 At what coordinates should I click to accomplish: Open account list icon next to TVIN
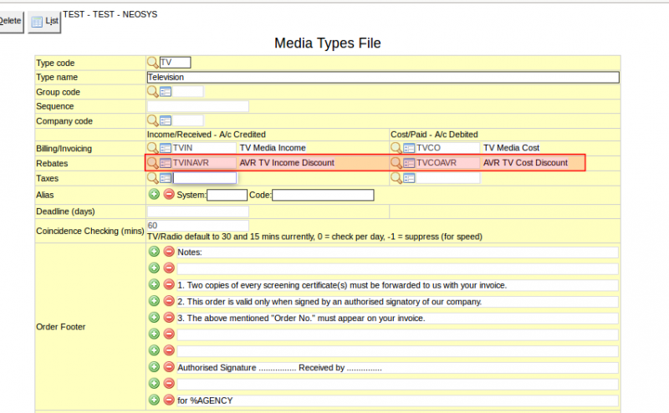(166, 148)
